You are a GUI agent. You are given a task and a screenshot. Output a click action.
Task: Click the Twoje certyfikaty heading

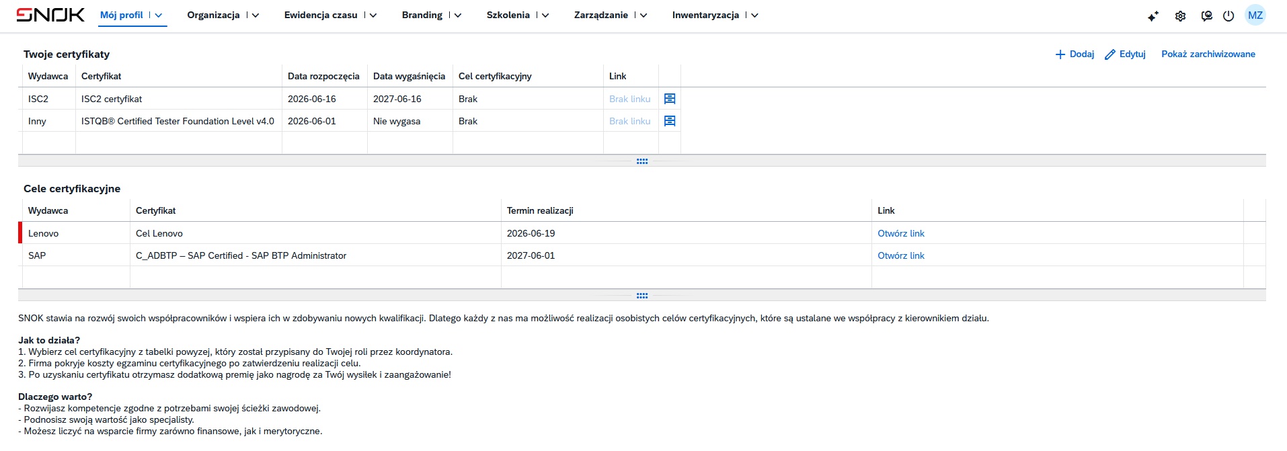pos(67,54)
